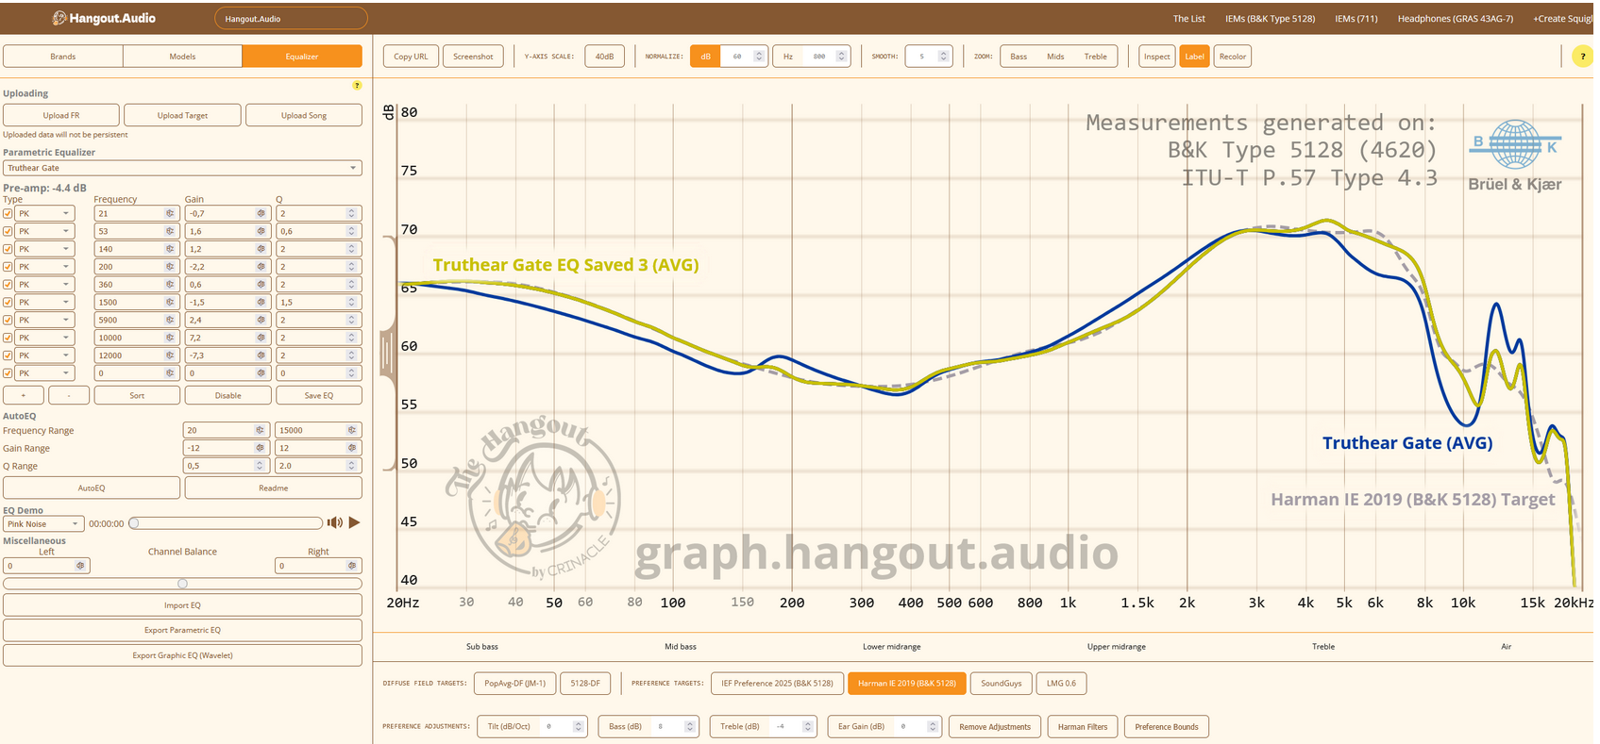Image resolution: width=1600 pixels, height=744 pixels.
Task: Toggle the checkbox for the 360 Hz filter
Action: (x=8, y=285)
